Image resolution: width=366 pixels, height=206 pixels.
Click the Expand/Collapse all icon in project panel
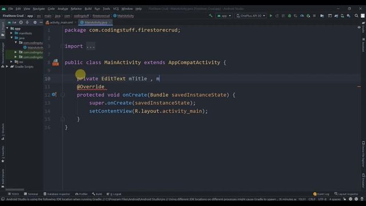(27, 22)
